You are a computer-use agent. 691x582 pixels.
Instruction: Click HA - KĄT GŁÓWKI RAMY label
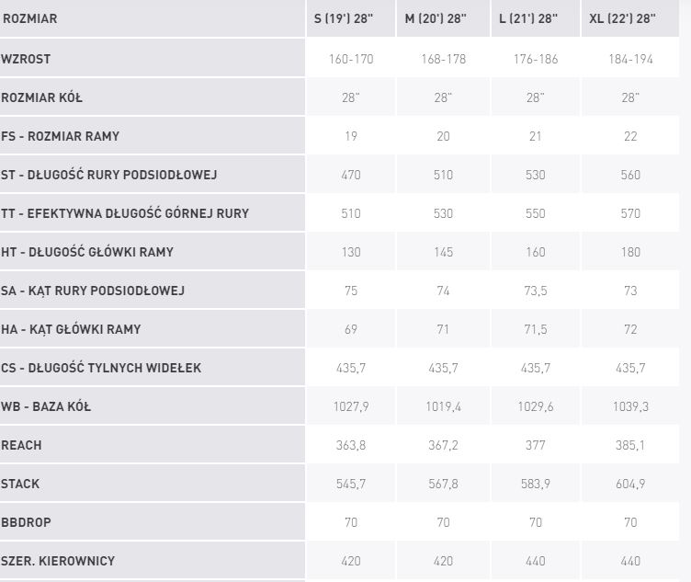pos(72,329)
